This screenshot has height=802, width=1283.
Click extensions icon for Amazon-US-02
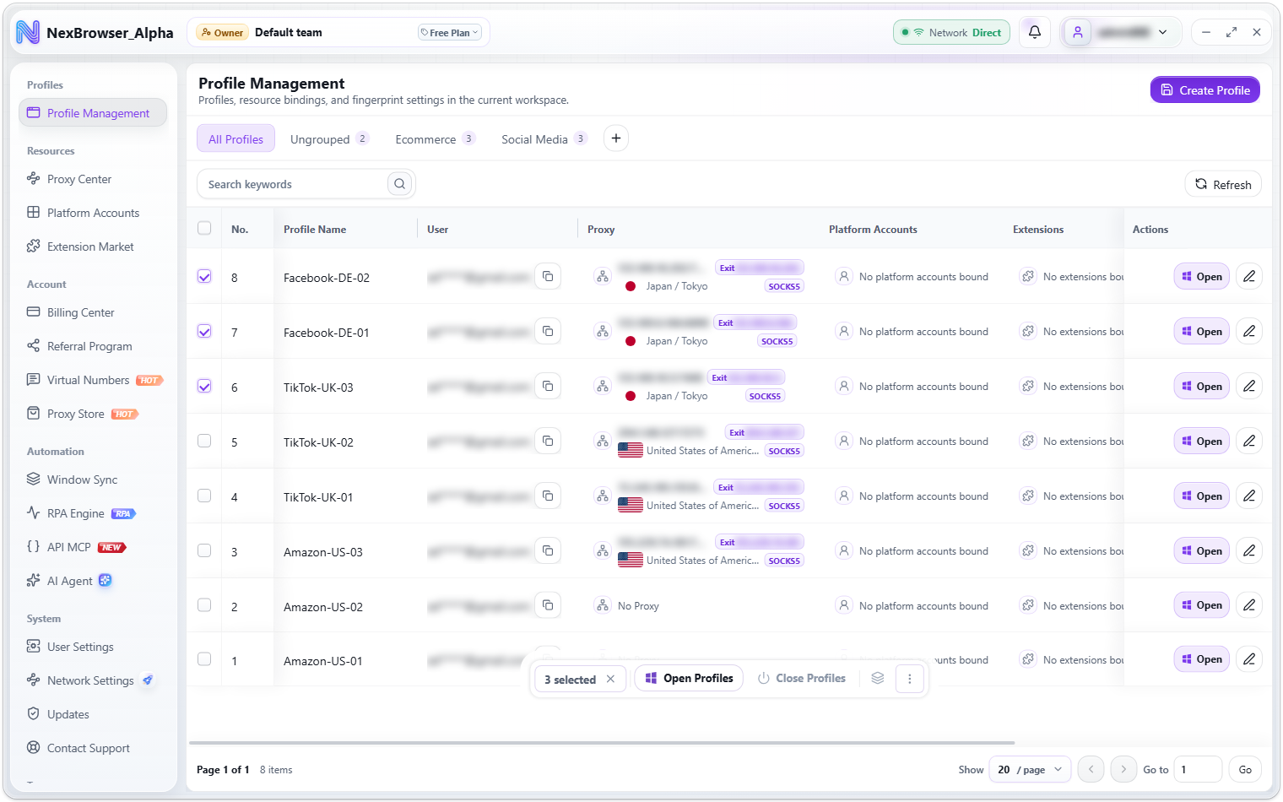click(x=1028, y=605)
